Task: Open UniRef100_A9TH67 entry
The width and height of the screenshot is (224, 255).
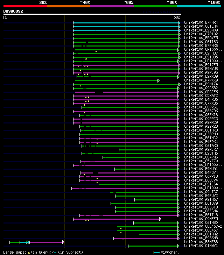Action: click(201, 199)
